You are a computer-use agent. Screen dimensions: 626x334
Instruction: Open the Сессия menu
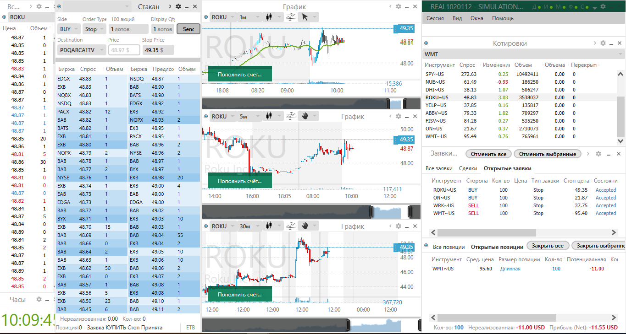tap(435, 18)
